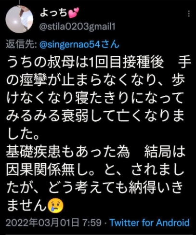
Task: Click the thread connector line above avatar
Action: coord(20,2)
